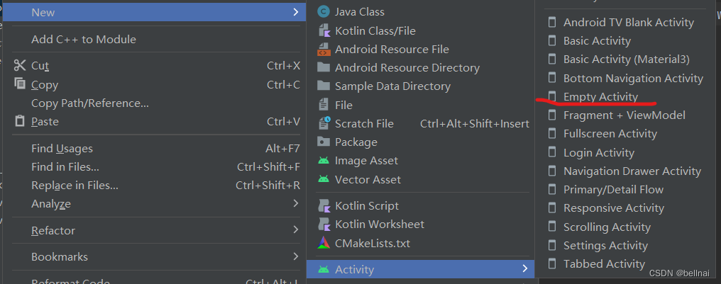Viewport: 721px width, 284px height.
Task: Choose Basic Activity (Material3) template
Action: click(628, 59)
